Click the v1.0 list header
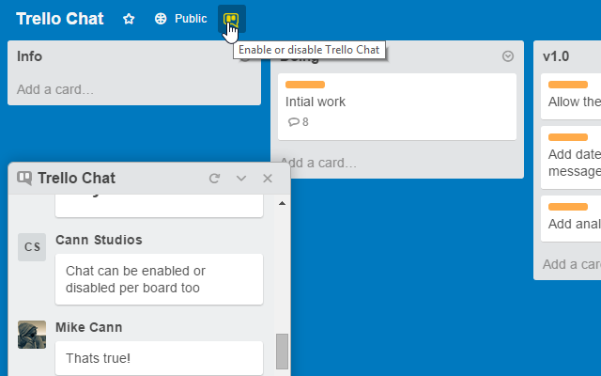Viewport: 601px width, 376px height. (556, 56)
